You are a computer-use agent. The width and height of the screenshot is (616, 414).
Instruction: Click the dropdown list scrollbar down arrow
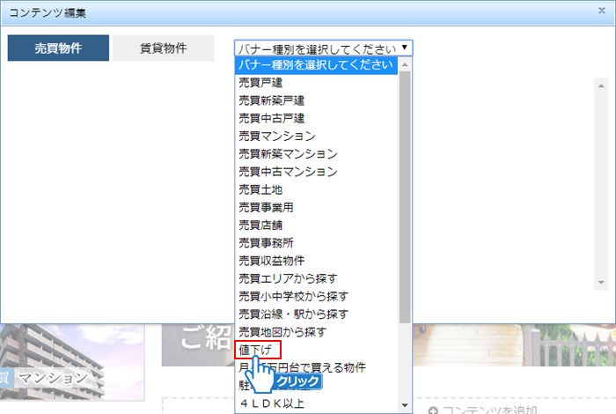click(405, 405)
